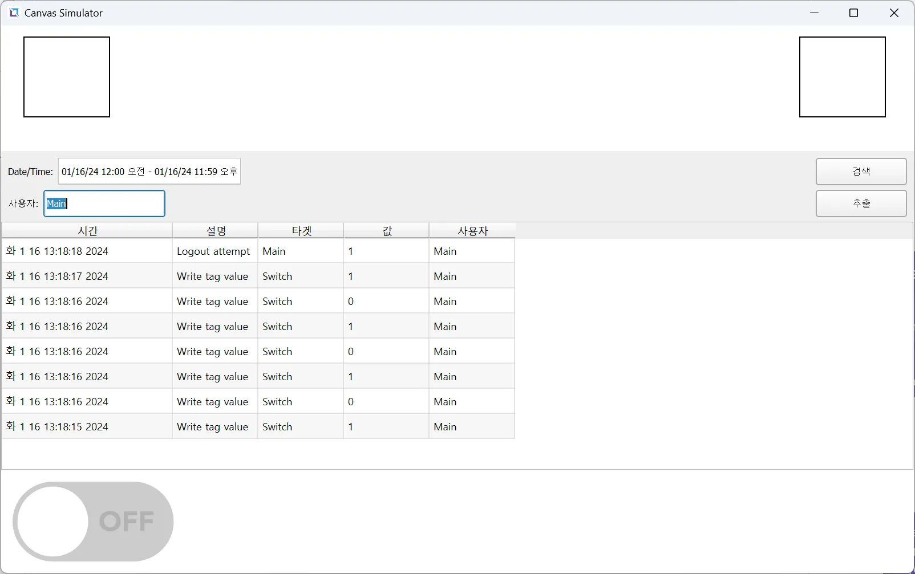This screenshot has height=574, width=915.
Task: Select the 13:18:17 Write tag value row
Action: click(212, 276)
